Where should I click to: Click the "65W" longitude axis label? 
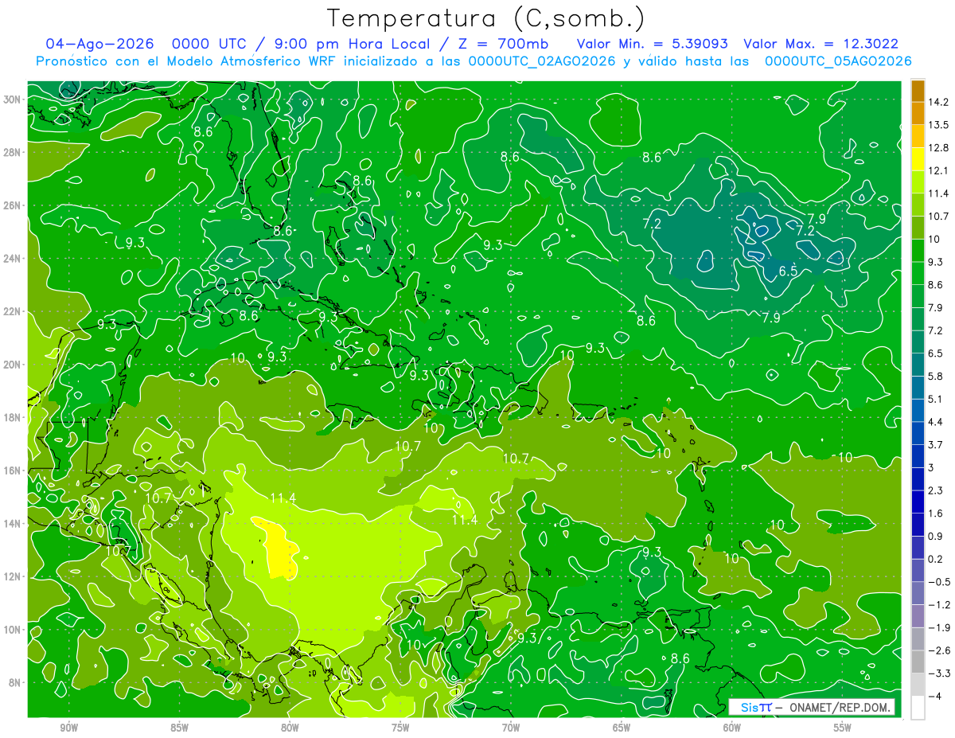click(x=622, y=728)
